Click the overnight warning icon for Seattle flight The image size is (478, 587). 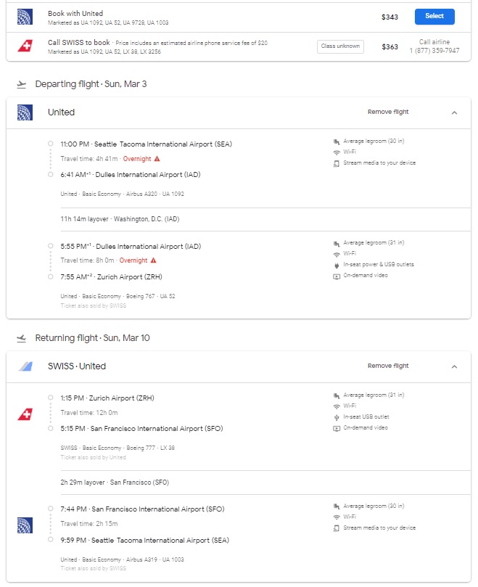point(157,158)
